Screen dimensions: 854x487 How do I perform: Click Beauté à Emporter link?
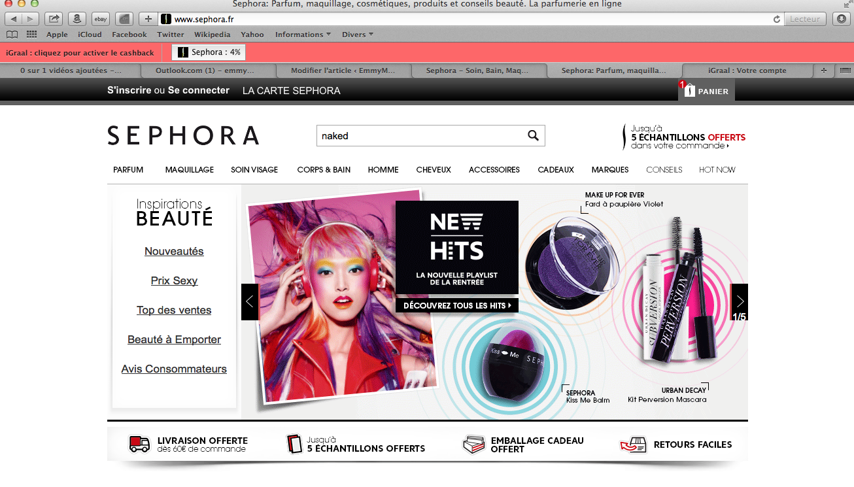click(x=174, y=340)
